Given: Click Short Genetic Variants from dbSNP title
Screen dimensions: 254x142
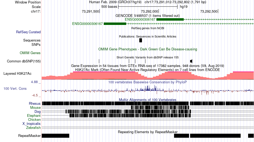Looking at the screenshot, I should tap(148, 57).
